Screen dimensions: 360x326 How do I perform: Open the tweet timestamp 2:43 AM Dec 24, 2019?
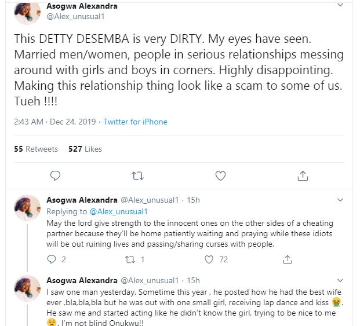click(x=55, y=122)
